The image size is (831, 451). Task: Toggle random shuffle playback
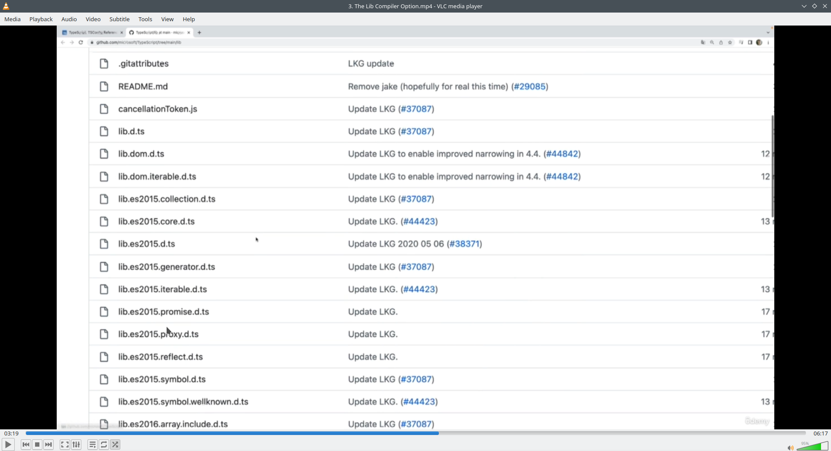(115, 445)
